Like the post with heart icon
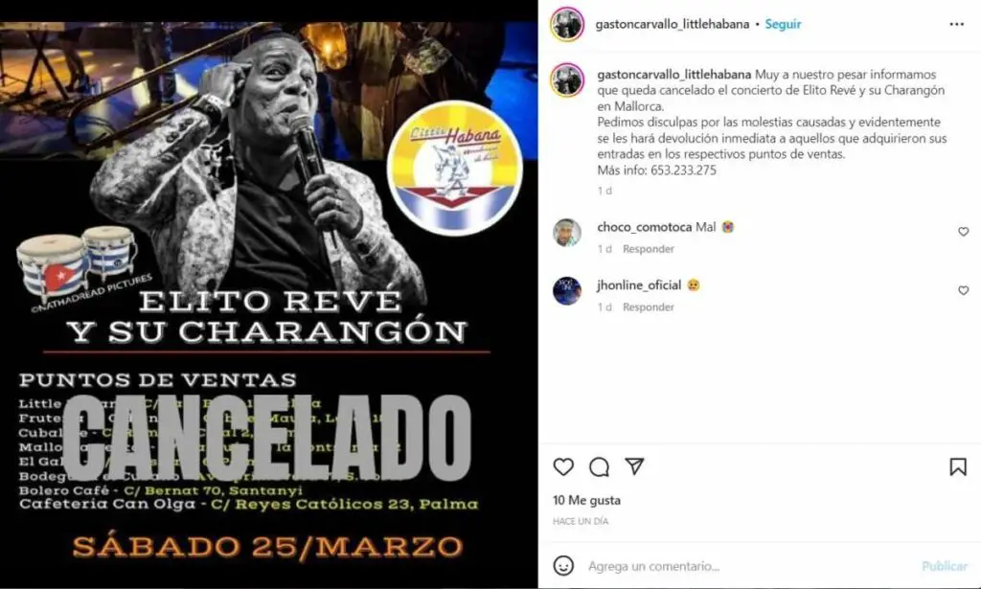The height and width of the screenshot is (589, 981). 563,467
